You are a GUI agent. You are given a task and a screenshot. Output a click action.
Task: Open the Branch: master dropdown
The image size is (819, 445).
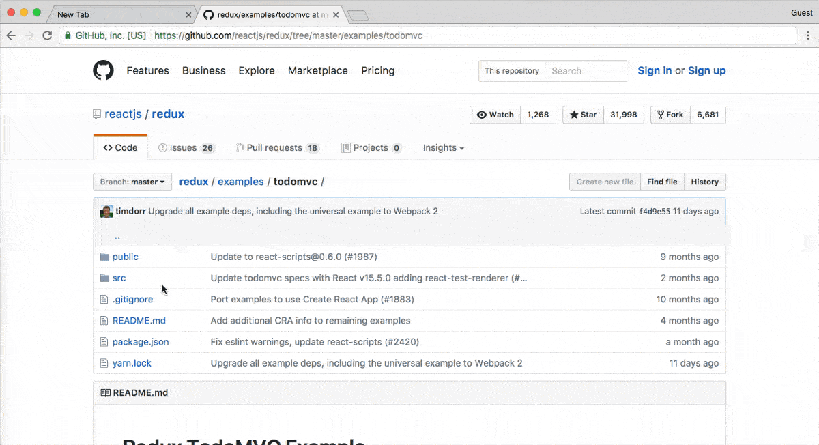coord(132,182)
